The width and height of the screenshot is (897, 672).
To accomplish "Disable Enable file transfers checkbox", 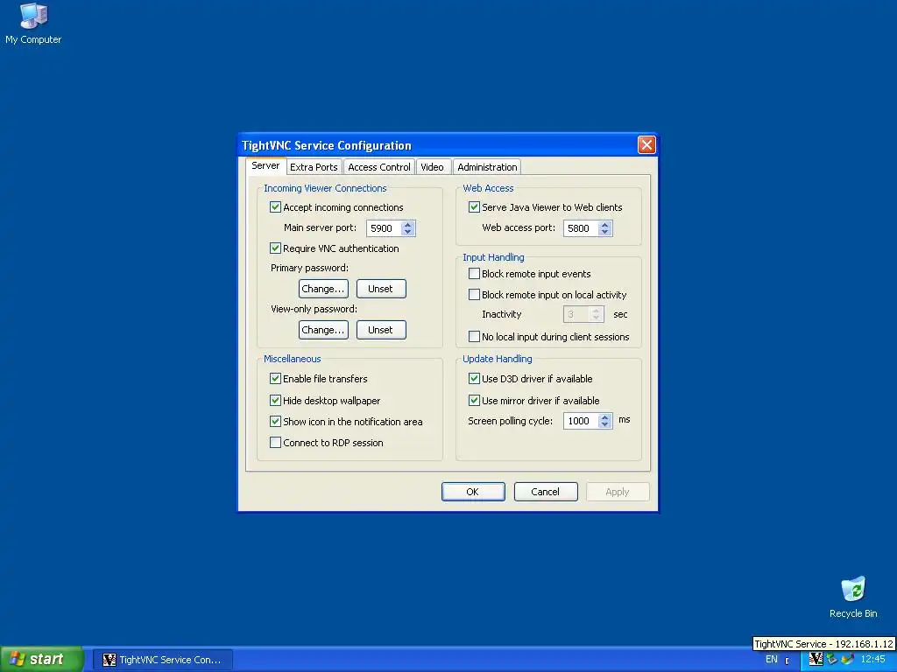I will [275, 378].
